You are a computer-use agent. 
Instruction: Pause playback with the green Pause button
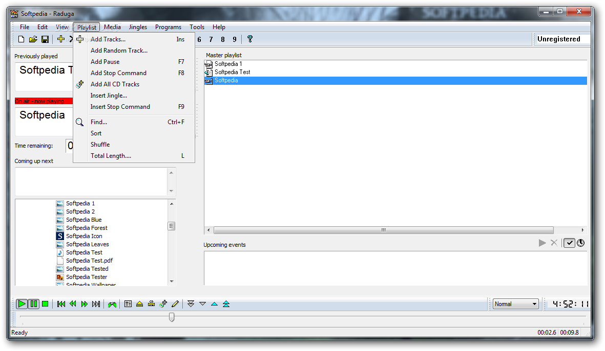click(x=34, y=304)
